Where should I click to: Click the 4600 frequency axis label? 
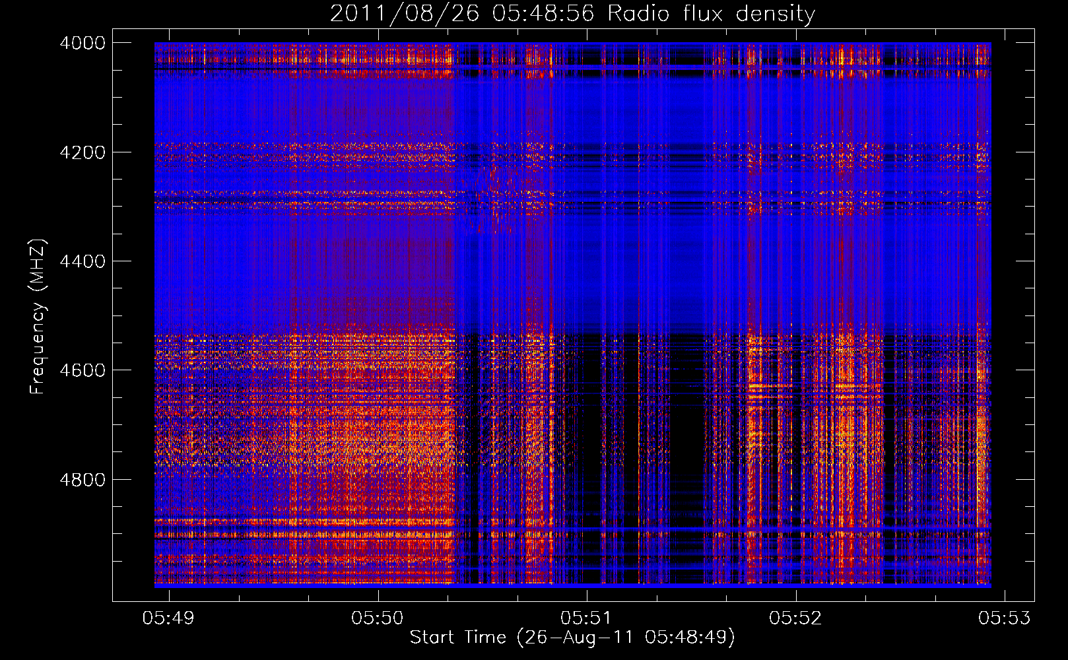click(x=83, y=370)
